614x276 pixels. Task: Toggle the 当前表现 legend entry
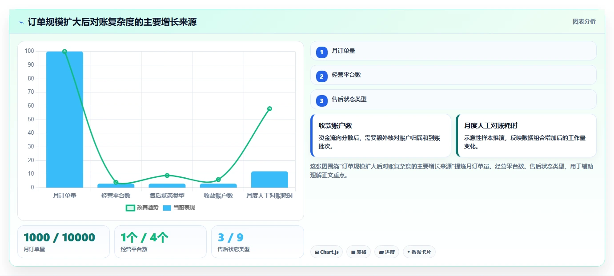click(x=179, y=208)
